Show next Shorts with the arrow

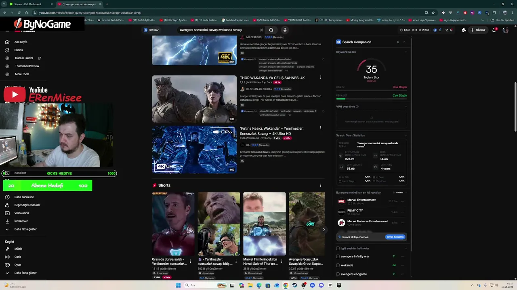pyautogui.click(x=324, y=230)
